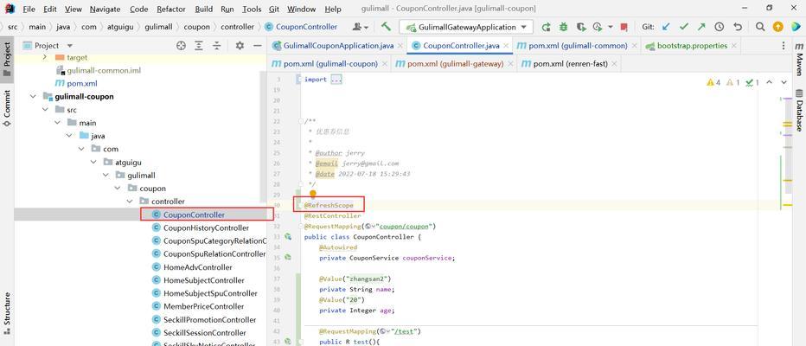
Task: Select opened file crosshair icon in Project panel
Action: (181, 46)
